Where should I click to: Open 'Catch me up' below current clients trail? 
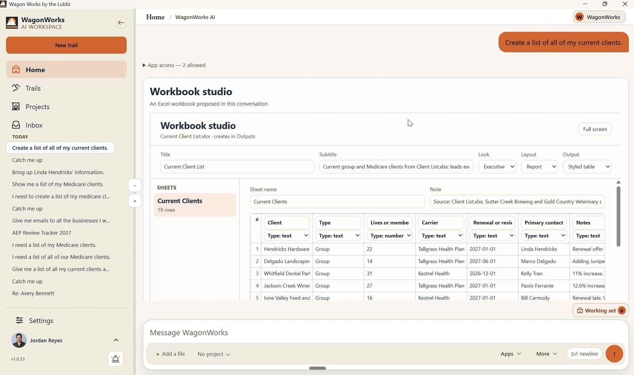[x=27, y=160]
